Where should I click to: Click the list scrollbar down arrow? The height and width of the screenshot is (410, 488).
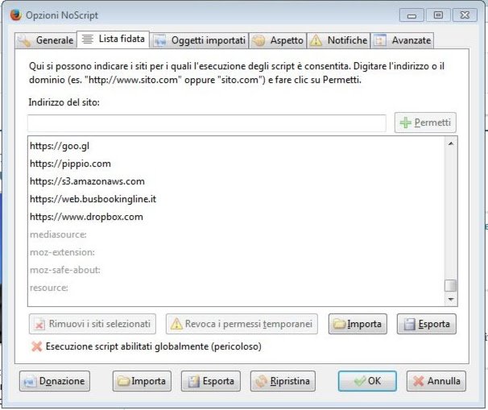point(451,300)
